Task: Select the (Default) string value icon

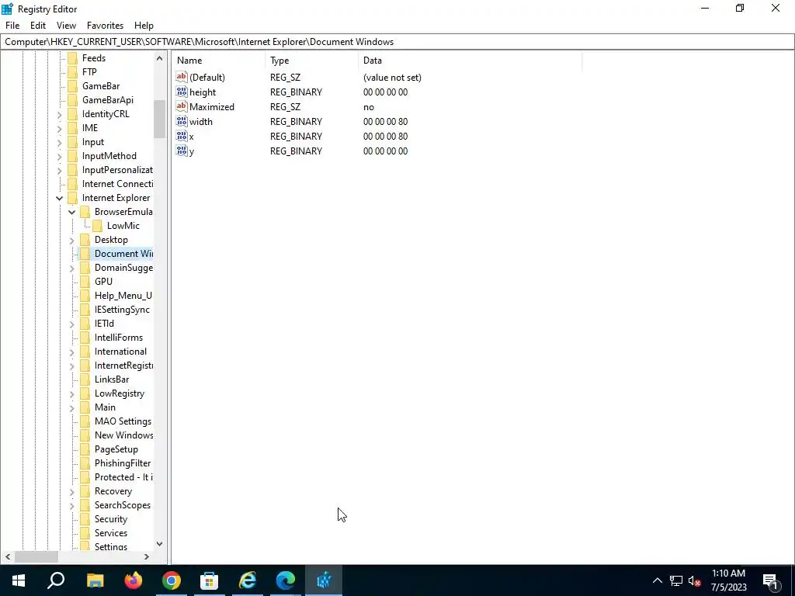Action: click(182, 77)
